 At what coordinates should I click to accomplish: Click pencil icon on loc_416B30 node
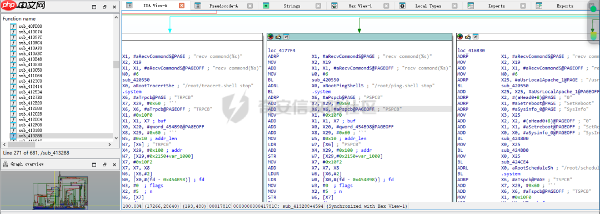click(468, 37)
